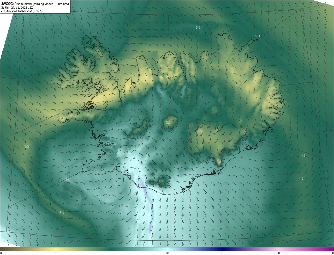Select the valid time line "VT: Lau. 29.11.2025 20Z (+56 h)"
Viewport: 334px width, 255px height.
coord(22,11)
